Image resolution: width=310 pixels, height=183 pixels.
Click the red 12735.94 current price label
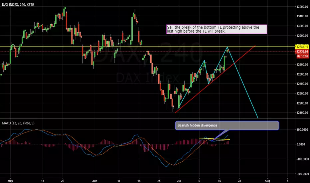(302, 52)
